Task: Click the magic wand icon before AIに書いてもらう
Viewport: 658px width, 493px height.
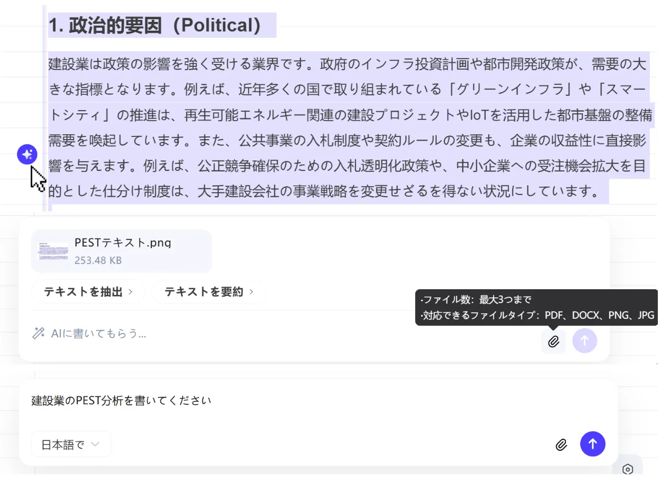Action: [38, 333]
